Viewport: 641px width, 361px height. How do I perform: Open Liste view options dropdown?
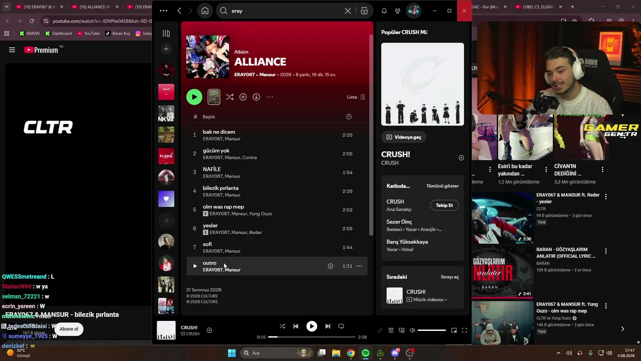[x=356, y=97]
